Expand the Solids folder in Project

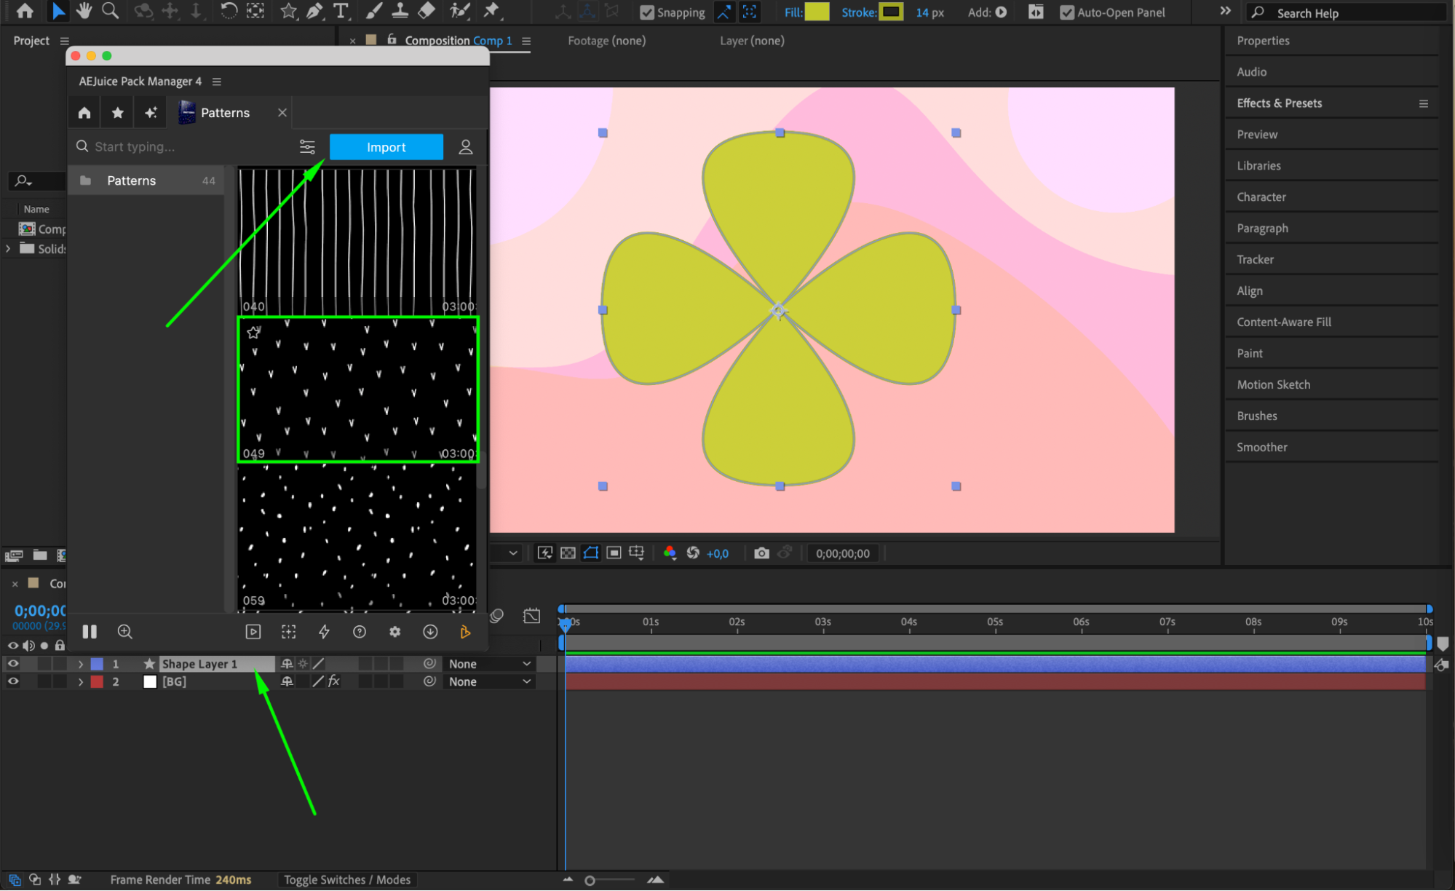(x=8, y=248)
